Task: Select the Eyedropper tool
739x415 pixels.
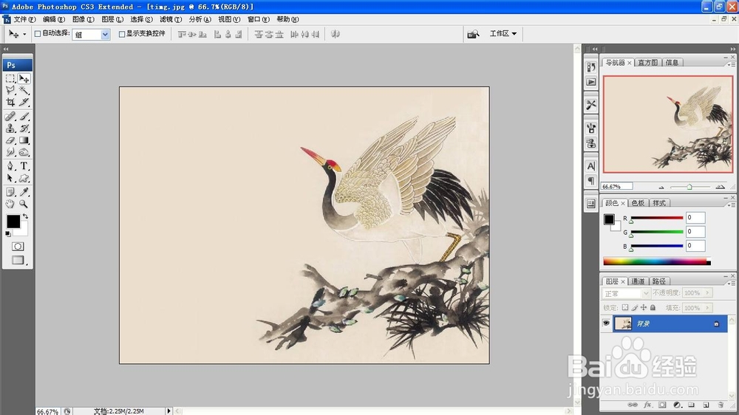Action: coord(24,192)
